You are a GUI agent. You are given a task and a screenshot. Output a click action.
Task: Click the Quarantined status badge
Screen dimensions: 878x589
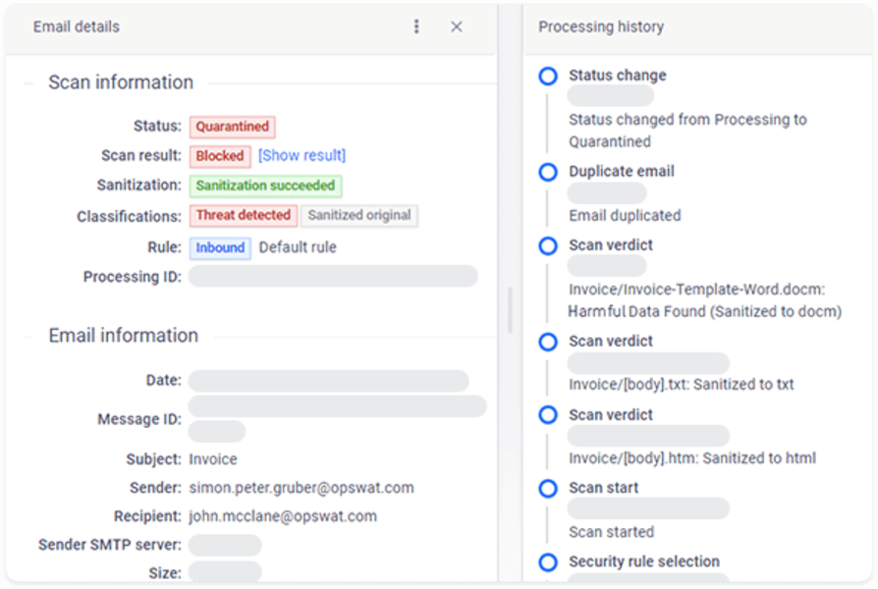click(x=233, y=127)
